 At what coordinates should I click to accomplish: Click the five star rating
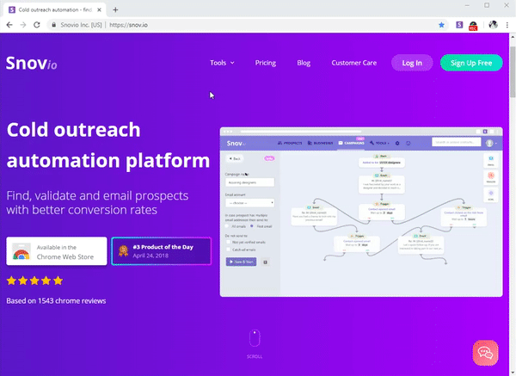click(34, 280)
